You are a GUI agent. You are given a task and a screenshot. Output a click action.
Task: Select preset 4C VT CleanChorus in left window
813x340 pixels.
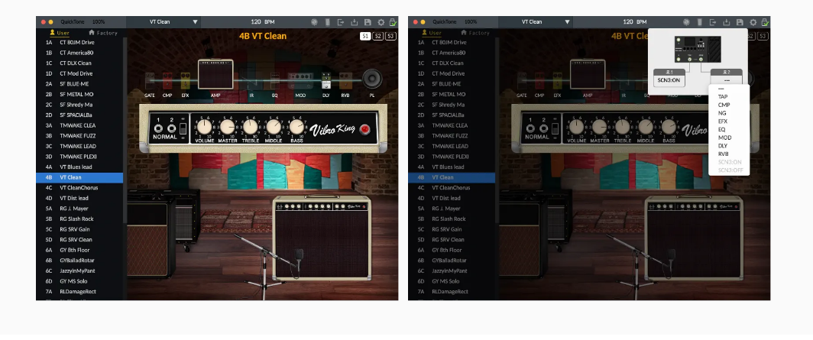[x=79, y=188]
